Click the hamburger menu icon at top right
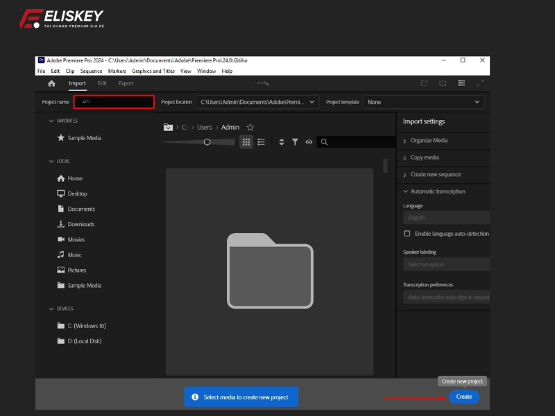 coord(461,83)
